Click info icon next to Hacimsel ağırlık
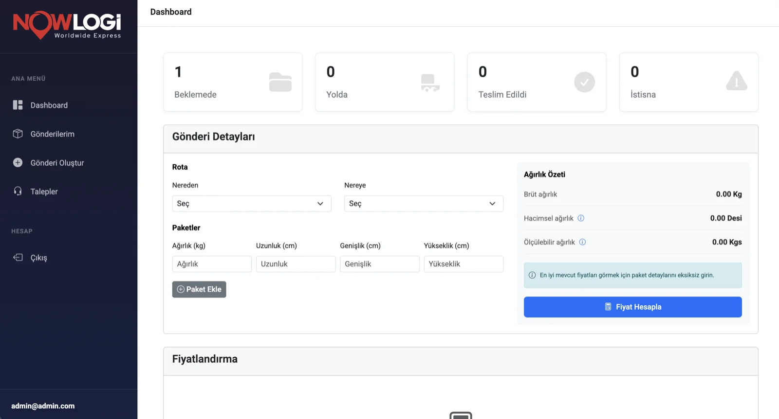 pos(581,218)
